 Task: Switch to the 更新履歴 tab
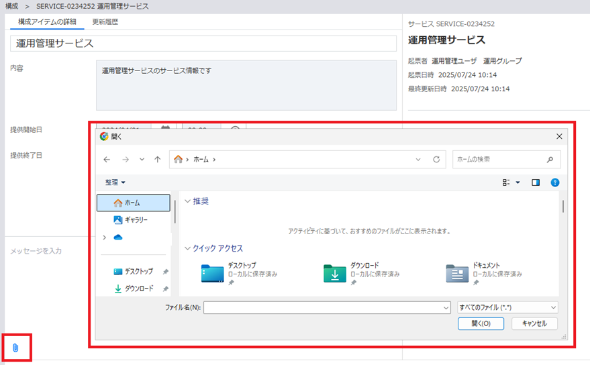point(105,22)
